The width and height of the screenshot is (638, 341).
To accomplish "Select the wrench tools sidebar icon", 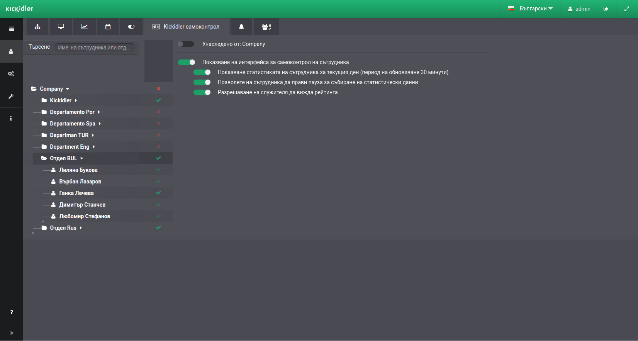I will (11, 96).
